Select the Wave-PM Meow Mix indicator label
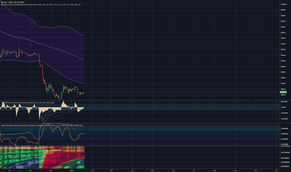 41,125
